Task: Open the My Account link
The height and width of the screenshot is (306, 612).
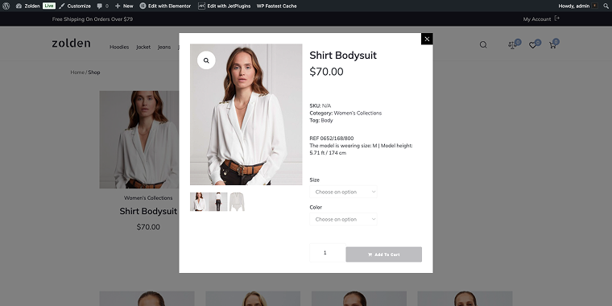Action: click(536, 19)
